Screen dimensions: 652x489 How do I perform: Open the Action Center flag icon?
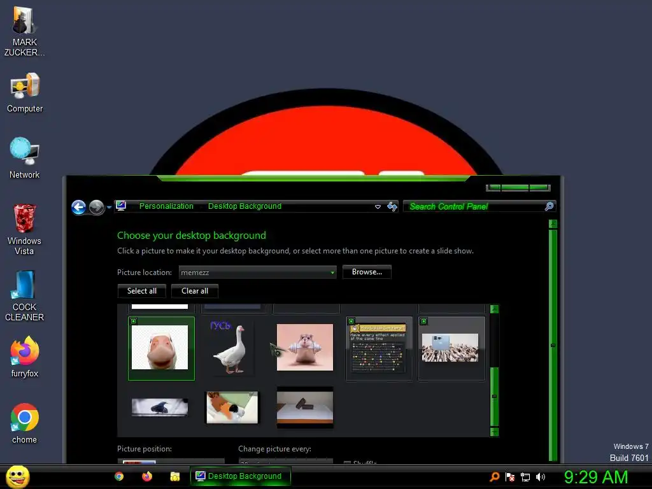pyautogui.click(x=510, y=477)
